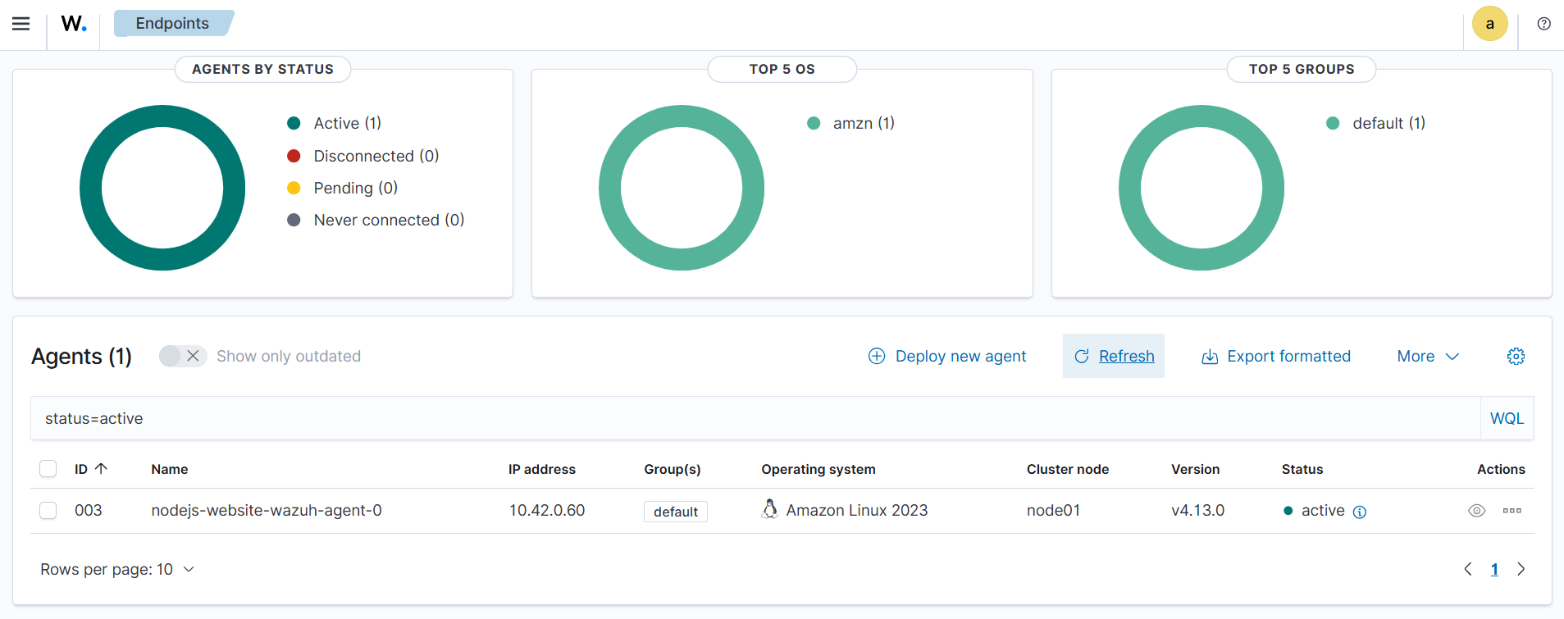The width and height of the screenshot is (1564, 619).
Task: Open the user avatar menu
Action: click(1489, 24)
